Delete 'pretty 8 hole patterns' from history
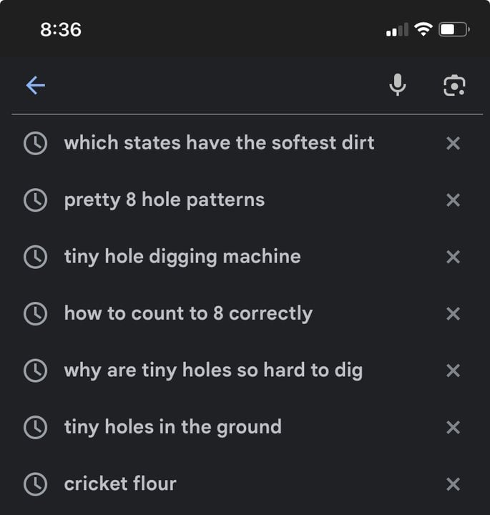490x515 pixels. click(x=453, y=200)
